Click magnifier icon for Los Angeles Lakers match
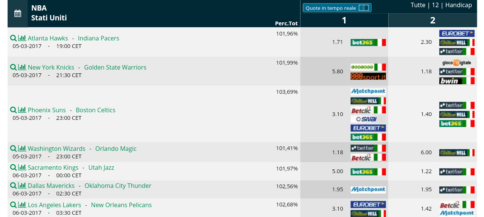 pos(13,205)
